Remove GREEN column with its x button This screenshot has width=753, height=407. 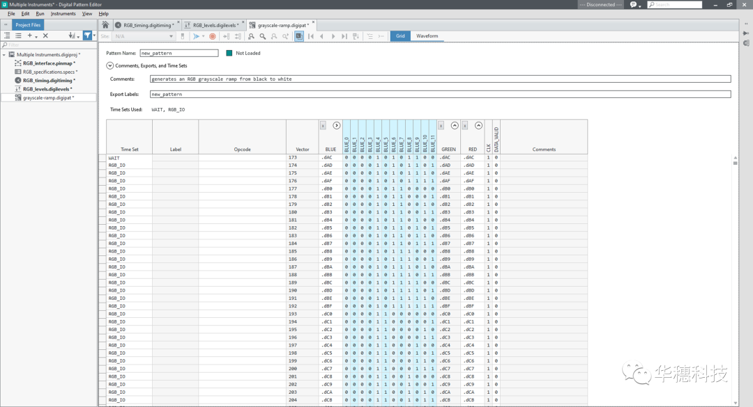(441, 126)
